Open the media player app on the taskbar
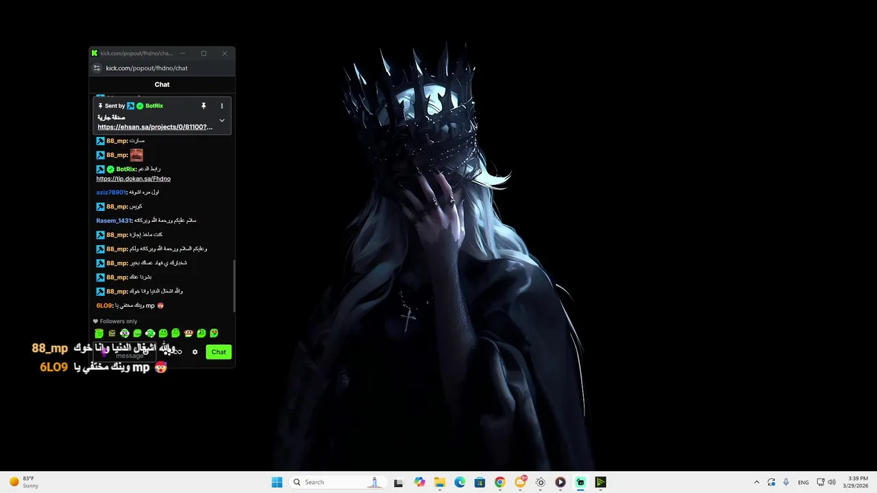 (560, 482)
